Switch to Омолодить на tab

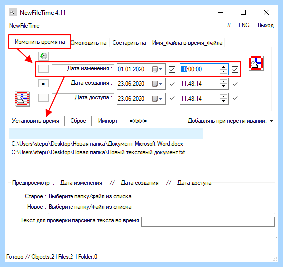pyautogui.click(x=88, y=43)
